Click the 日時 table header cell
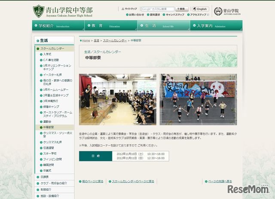This screenshot has width=275, height=199. coord(95,156)
